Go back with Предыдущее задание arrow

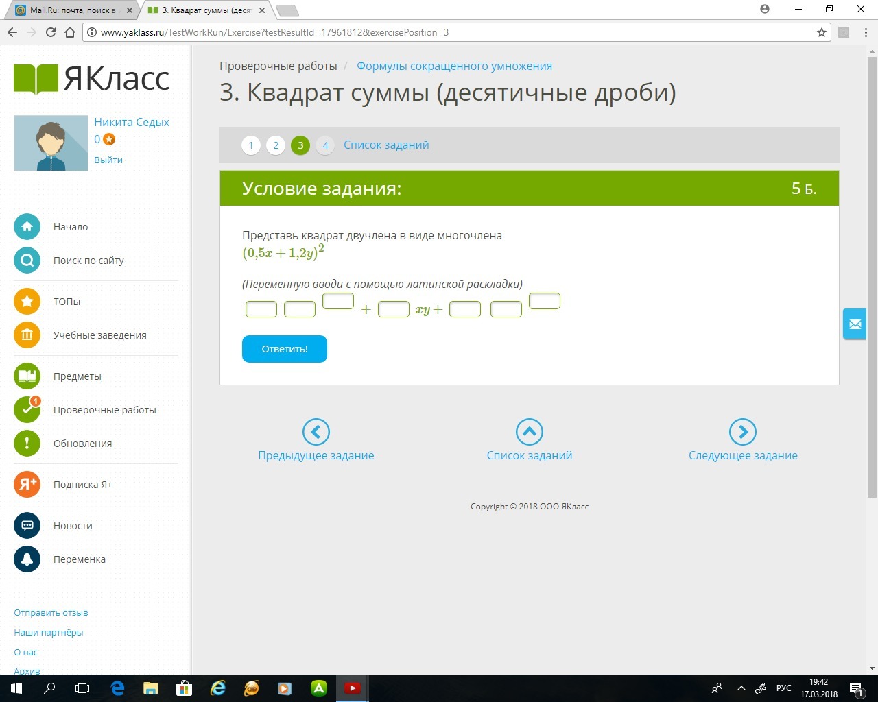point(316,432)
